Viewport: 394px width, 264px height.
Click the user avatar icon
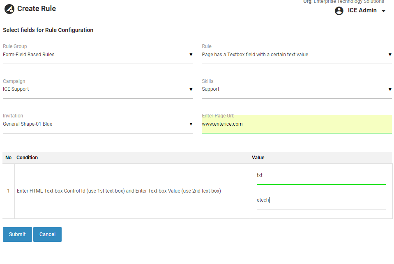coord(339,11)
